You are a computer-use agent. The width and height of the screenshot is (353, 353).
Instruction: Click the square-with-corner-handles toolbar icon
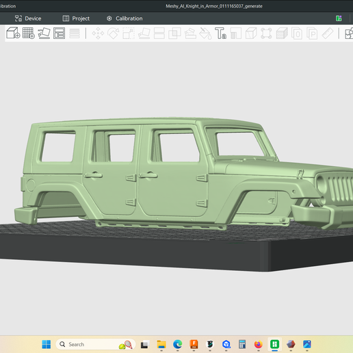coord(266,34)
